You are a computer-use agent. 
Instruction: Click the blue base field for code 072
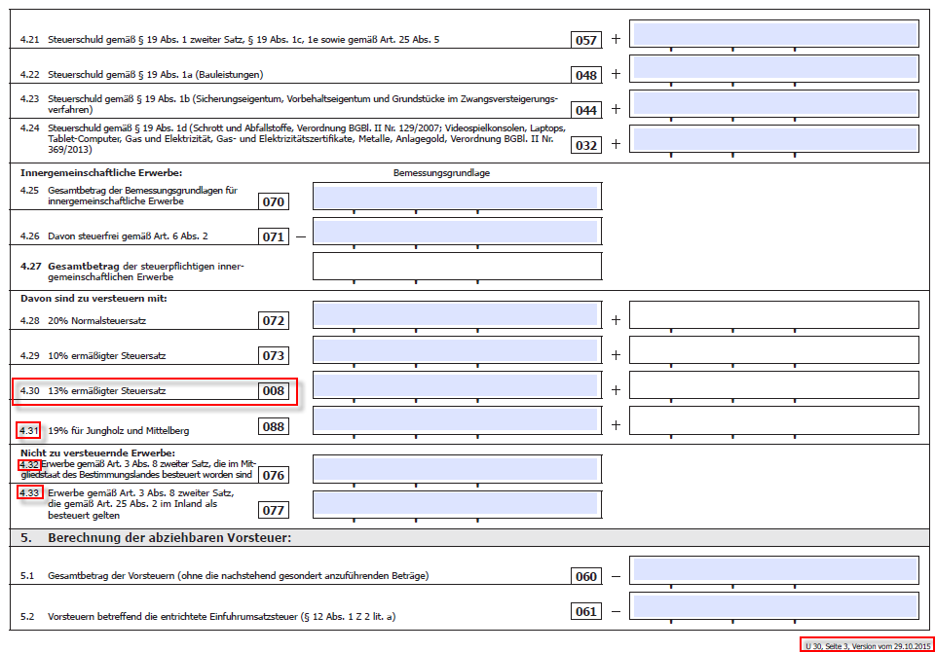pos(457,315)
